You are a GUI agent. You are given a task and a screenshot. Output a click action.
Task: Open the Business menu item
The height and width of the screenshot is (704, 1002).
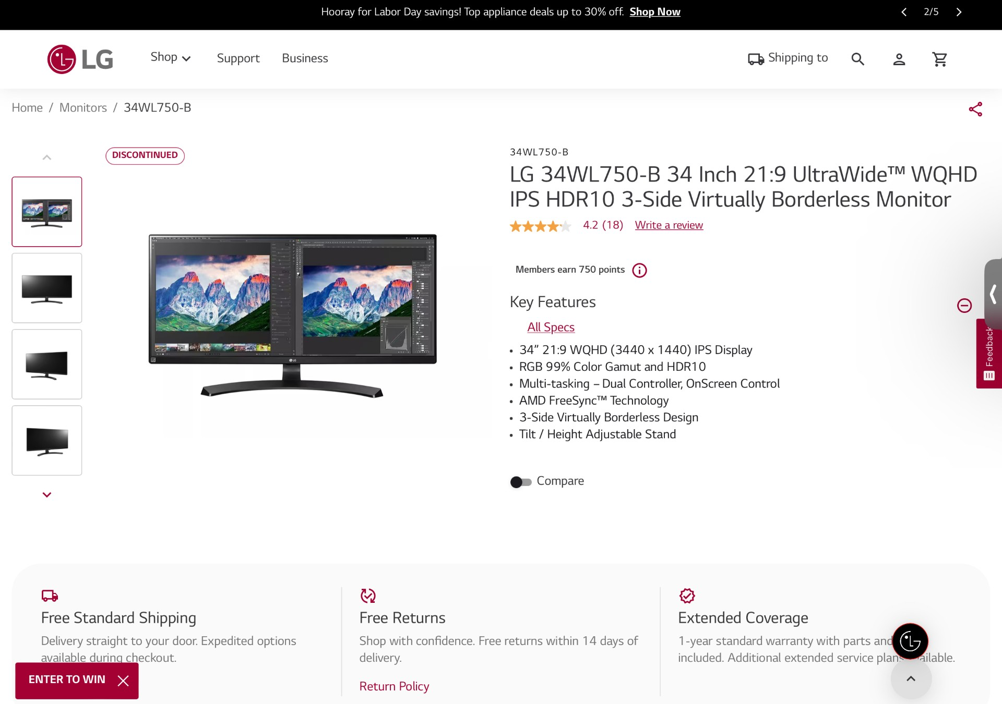coord(305,58)
